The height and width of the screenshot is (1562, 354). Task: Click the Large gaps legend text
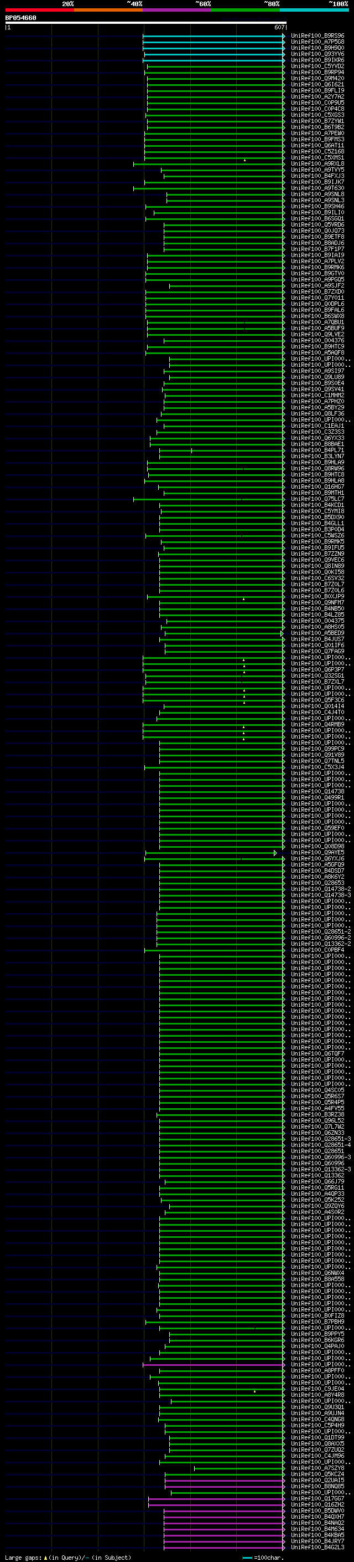pyautogui.click(x=23, y=1557)
